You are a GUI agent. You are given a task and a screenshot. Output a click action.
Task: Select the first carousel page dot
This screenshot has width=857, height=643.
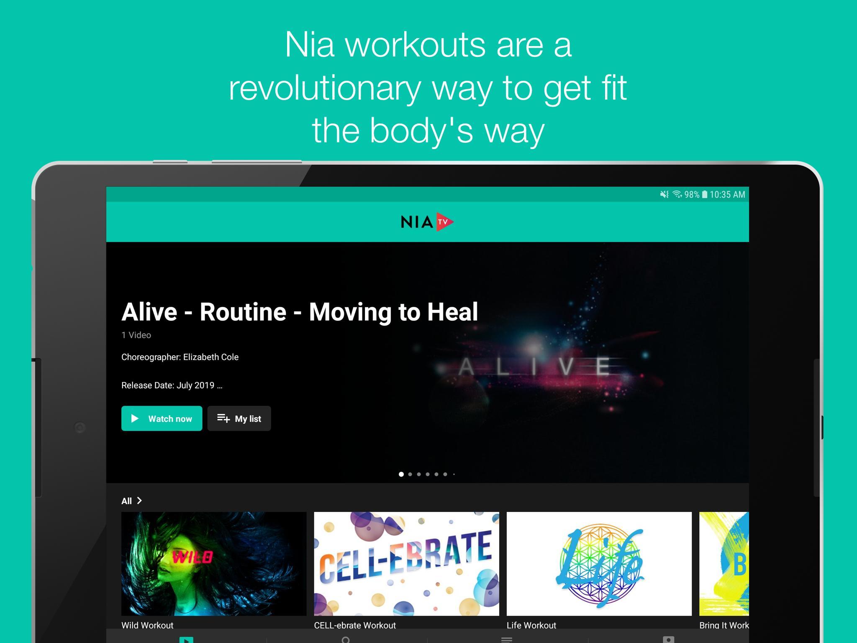pos(401,474)
